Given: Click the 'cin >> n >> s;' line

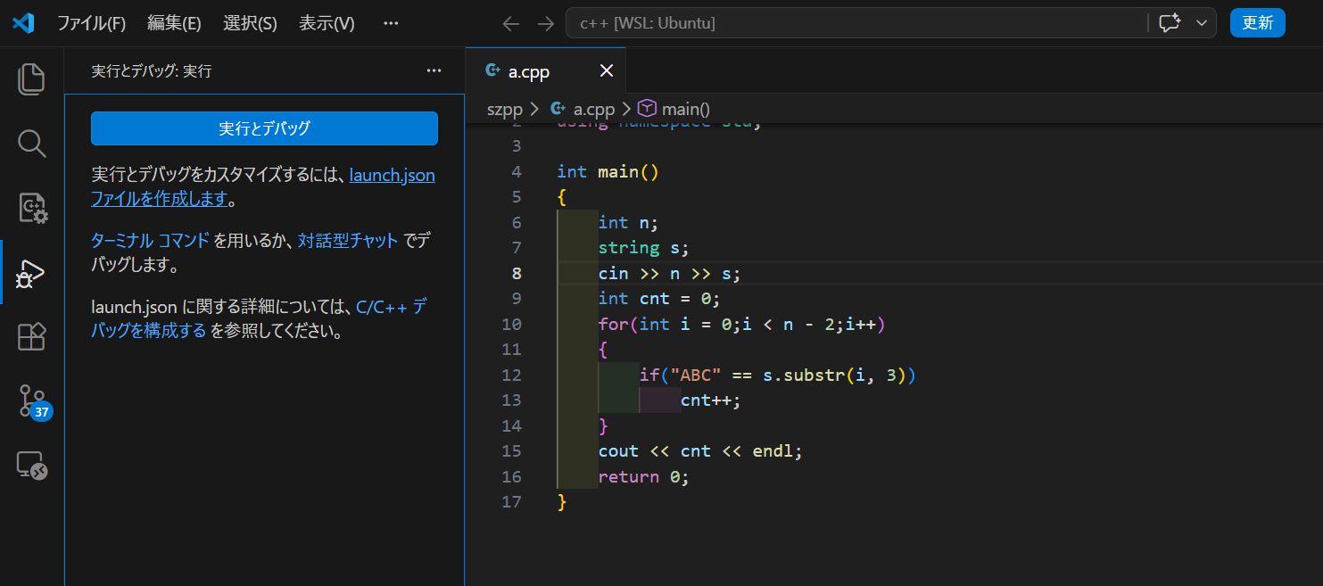Looking at the screenshot, I should (x=670, y=273).
